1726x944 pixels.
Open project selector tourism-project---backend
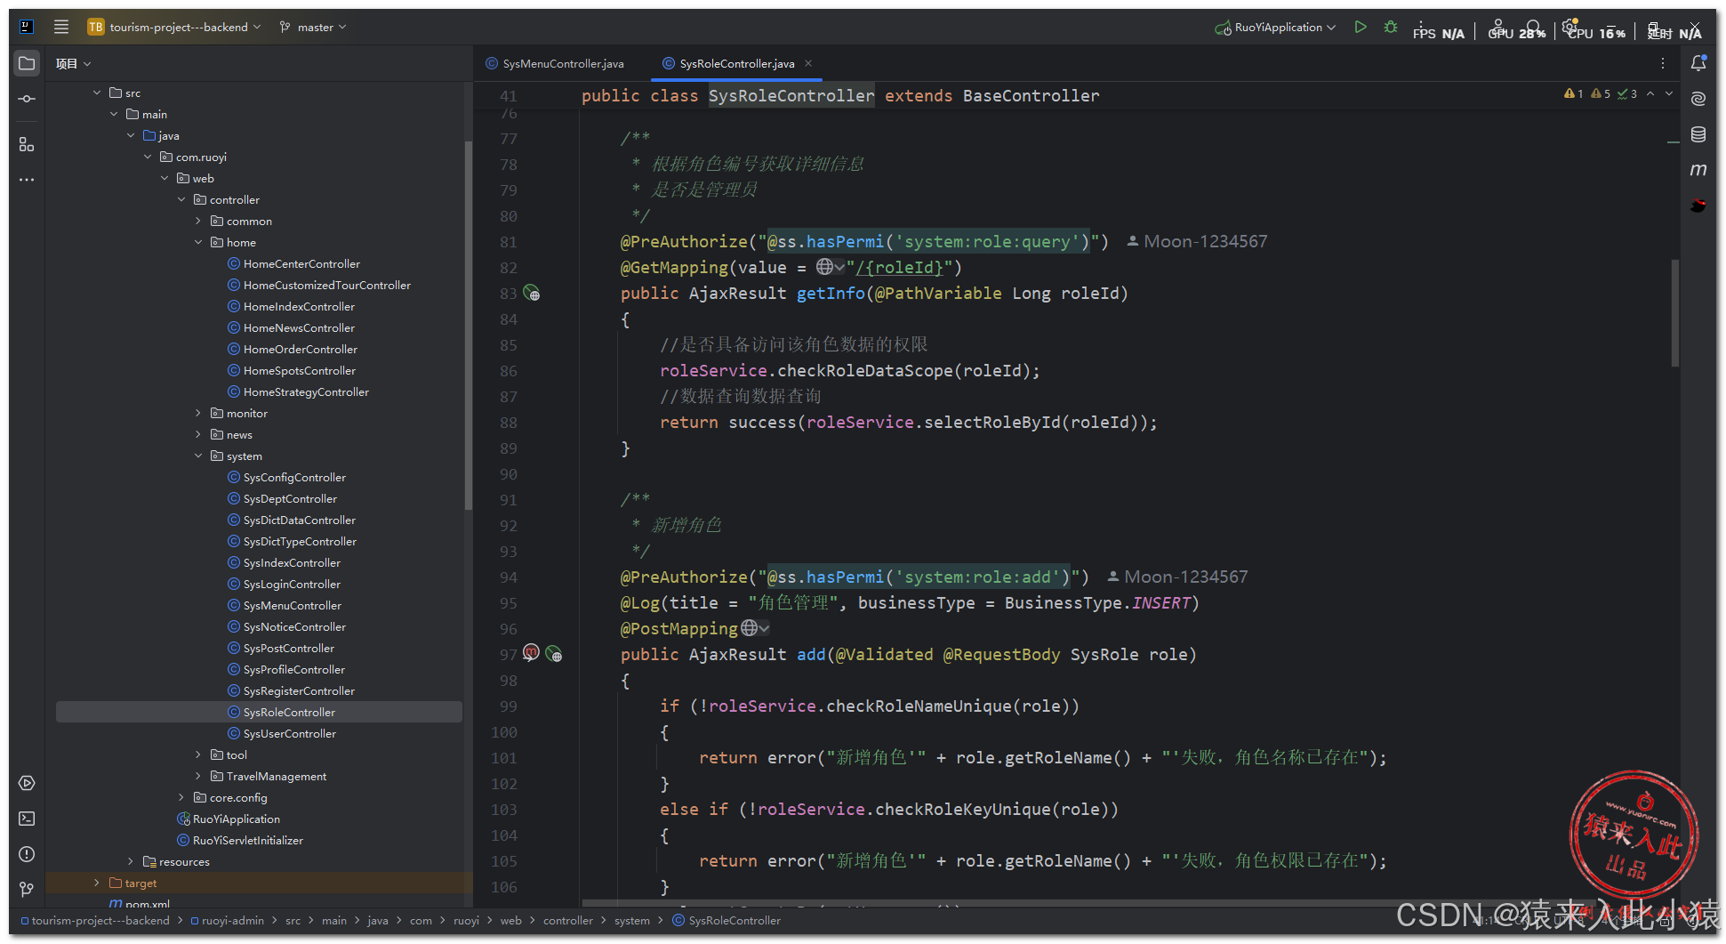[x=174, y=27]
